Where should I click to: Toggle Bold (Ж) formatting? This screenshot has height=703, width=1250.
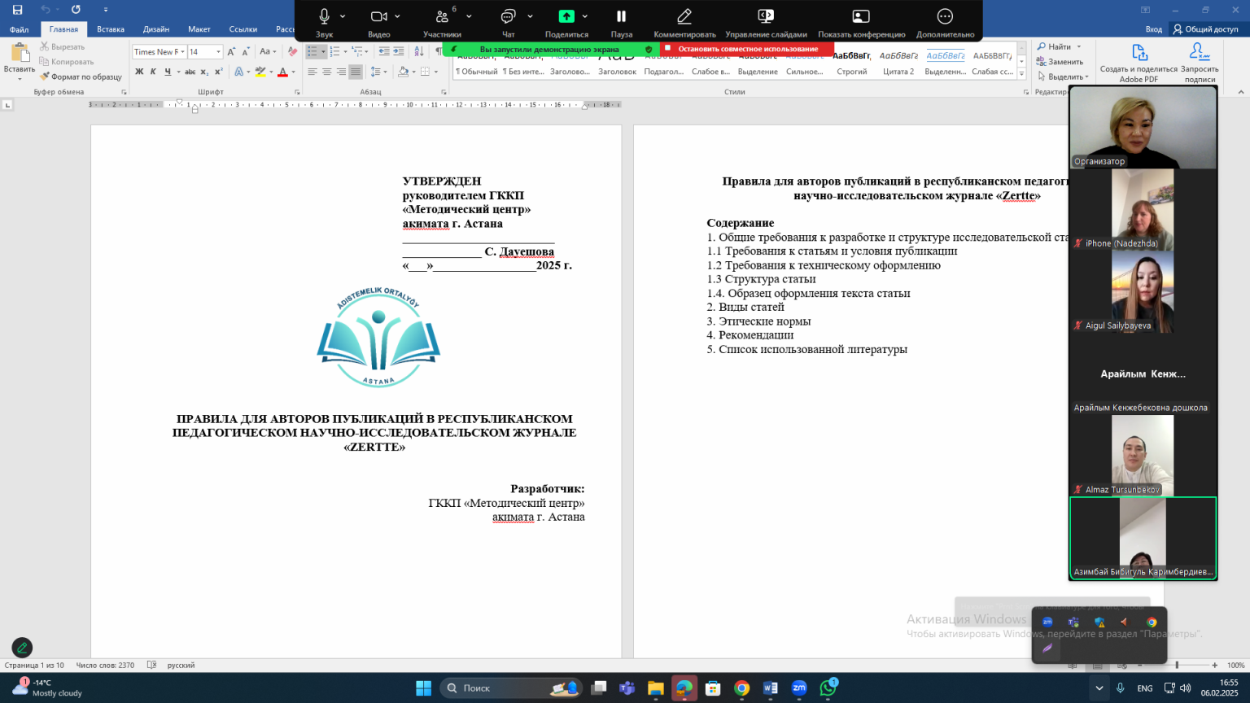139,72
